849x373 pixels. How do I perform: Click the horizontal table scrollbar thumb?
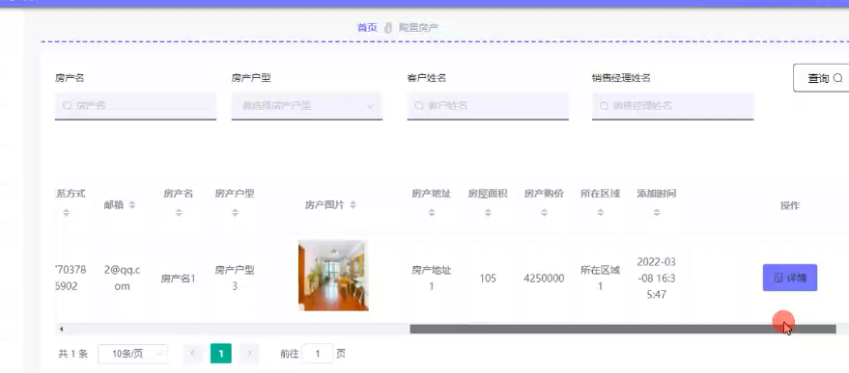(623, 329)
